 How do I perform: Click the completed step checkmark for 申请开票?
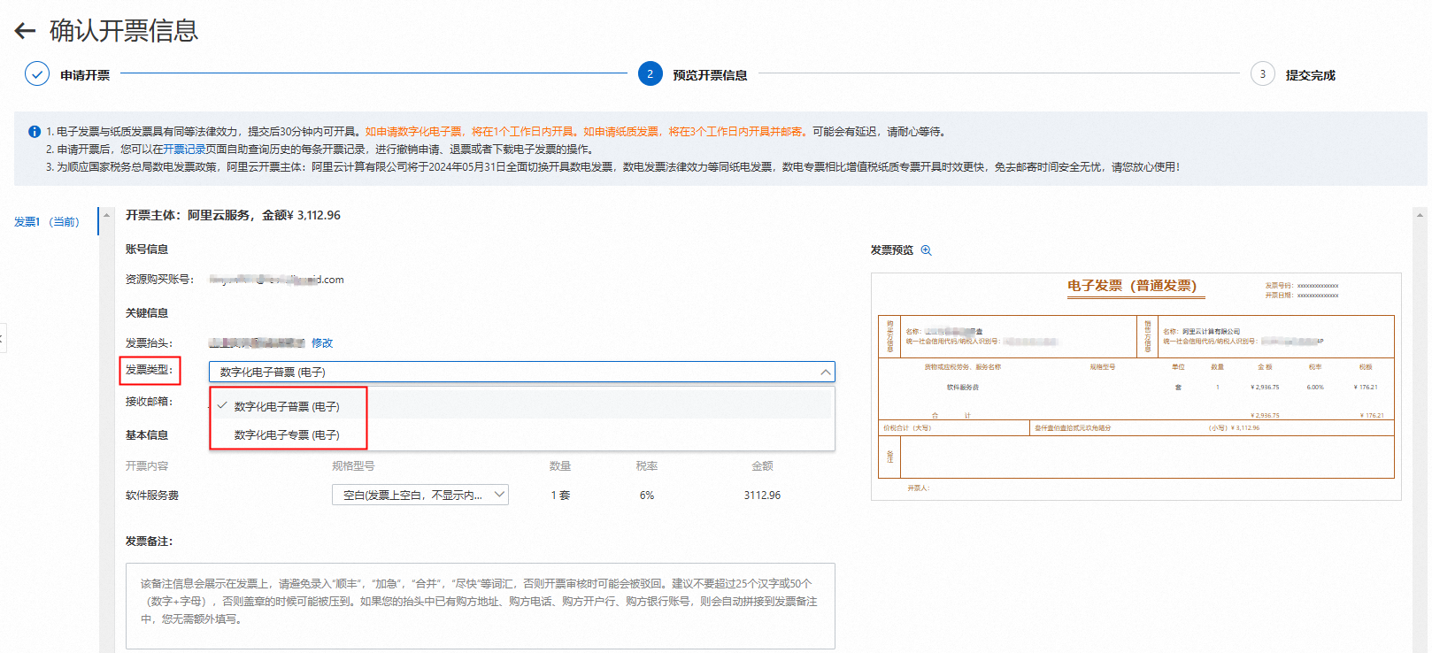(x=37, y=74)
